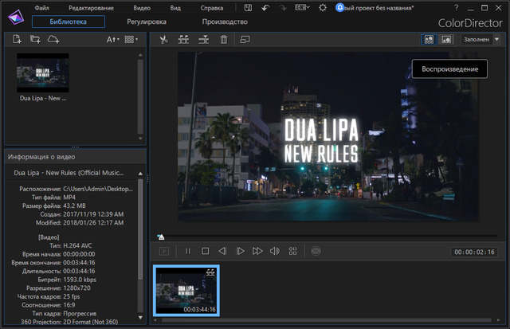
Task: Open the Редактирование menu
Action: coord(90,7)
